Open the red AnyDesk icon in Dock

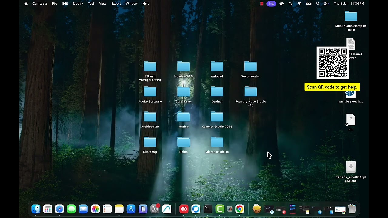[x=184, y=209]
